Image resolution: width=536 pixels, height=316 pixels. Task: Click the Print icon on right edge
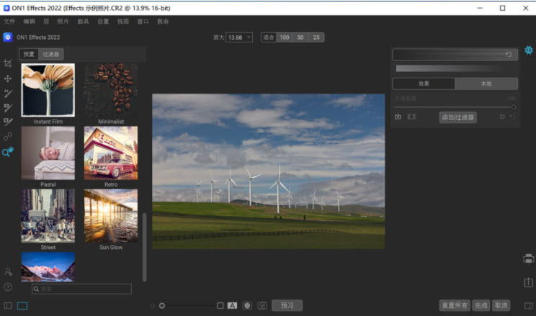pyautogui.click(x=528, y=258)
